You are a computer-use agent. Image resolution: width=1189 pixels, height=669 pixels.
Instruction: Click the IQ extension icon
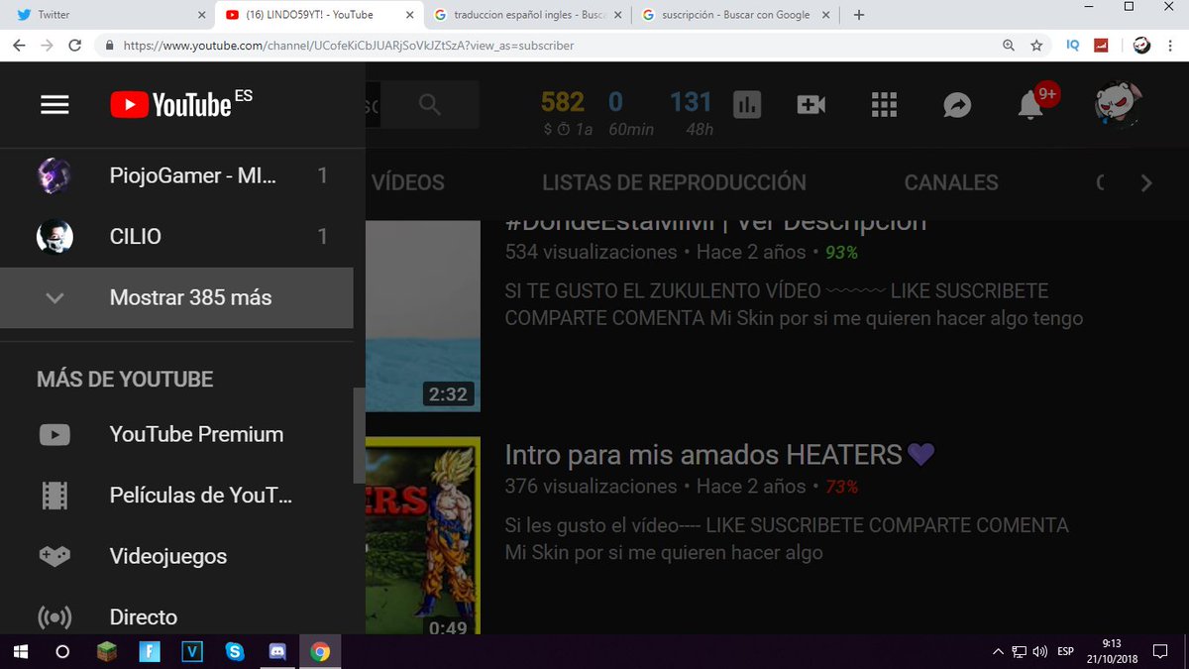pyautogui.click(x=1073, y=46)
